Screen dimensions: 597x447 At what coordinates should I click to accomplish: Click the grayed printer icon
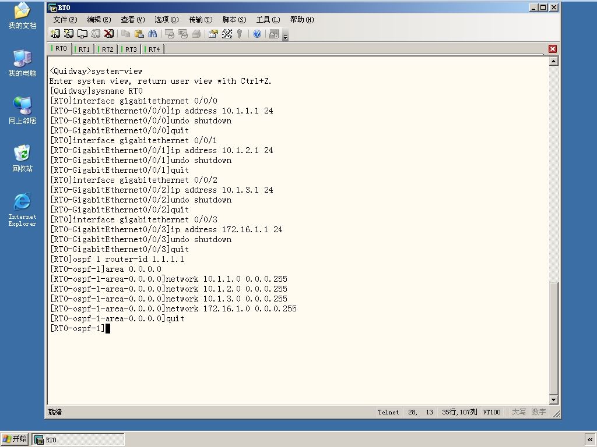196,34
